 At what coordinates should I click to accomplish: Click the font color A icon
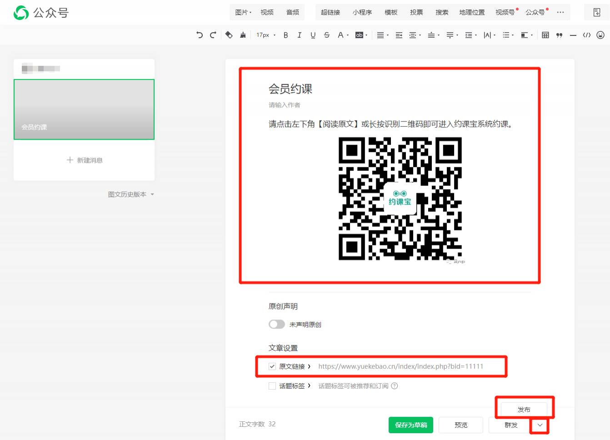[340, 35]
